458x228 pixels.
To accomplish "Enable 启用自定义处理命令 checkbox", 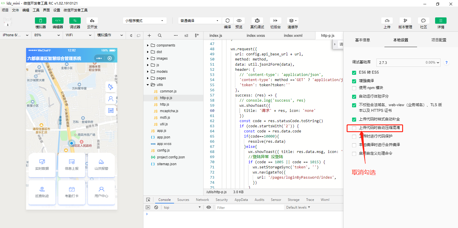I will [354, 154].
